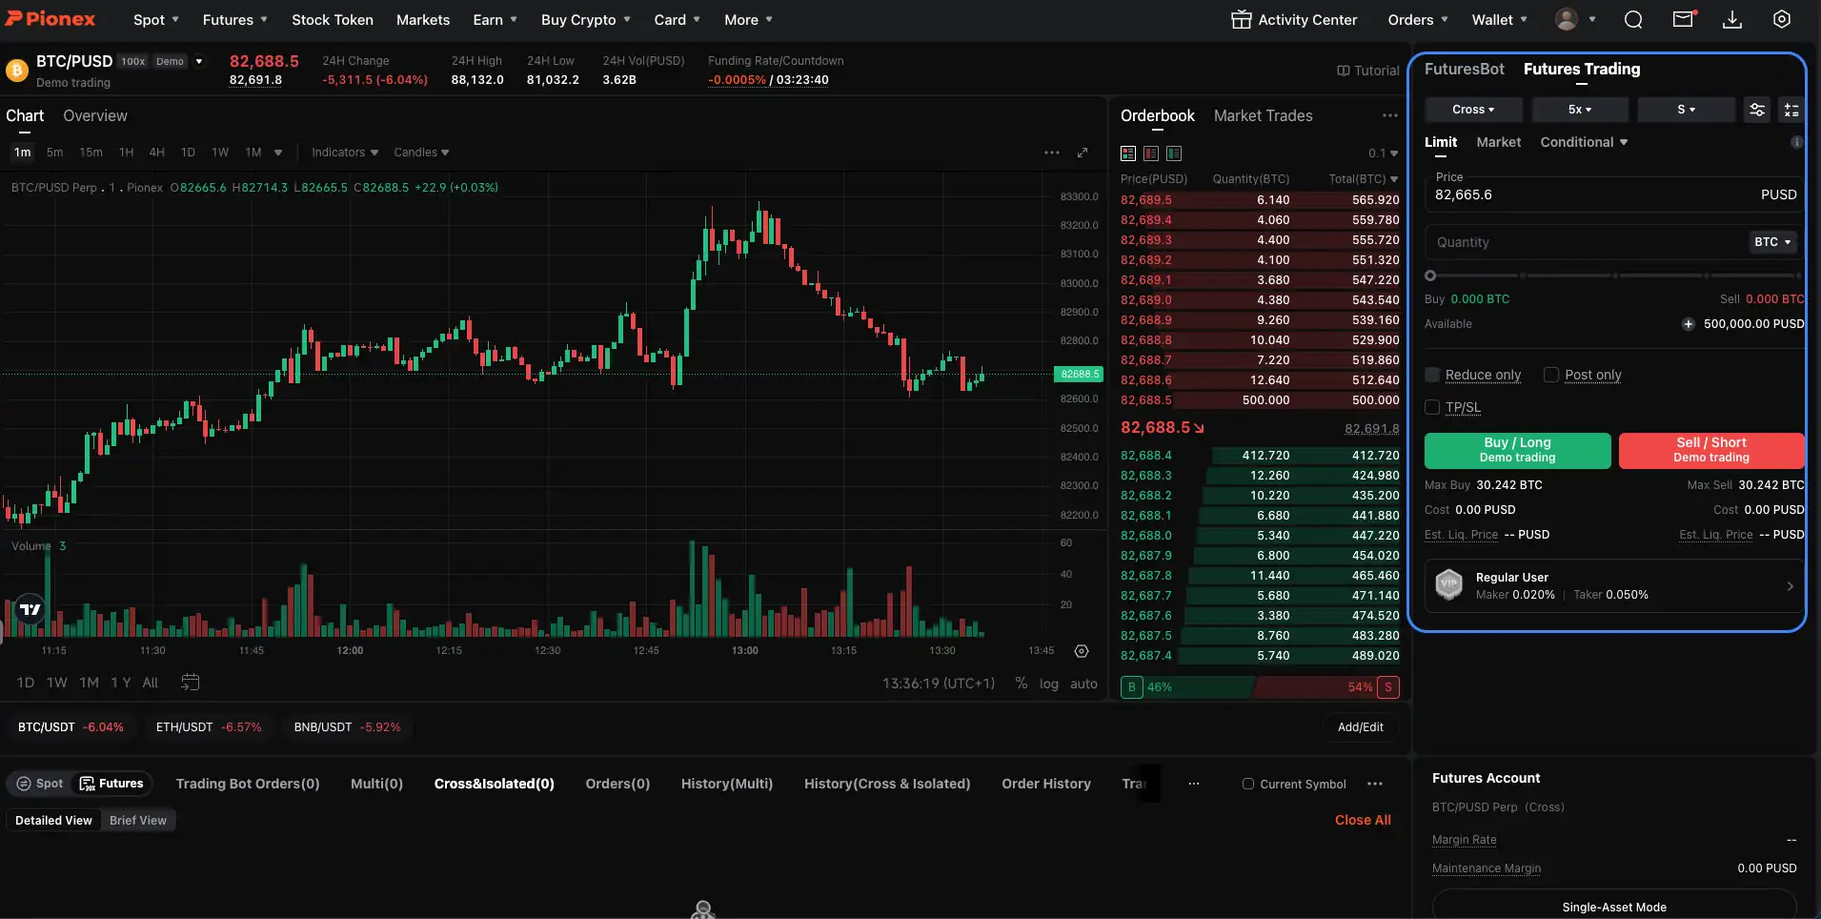Enable the Reduce only checkbox
This screenshot has height=919, width=1821.
click(x=1432, y=375)
